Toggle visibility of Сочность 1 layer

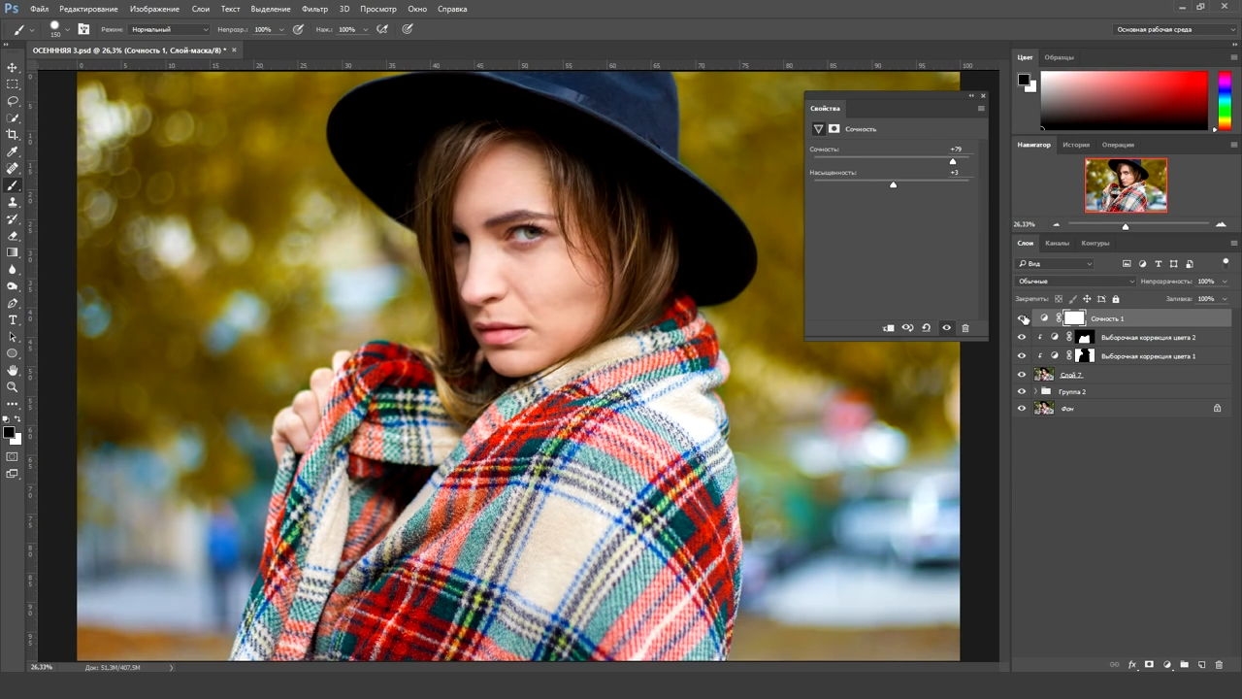(1022, 318)
